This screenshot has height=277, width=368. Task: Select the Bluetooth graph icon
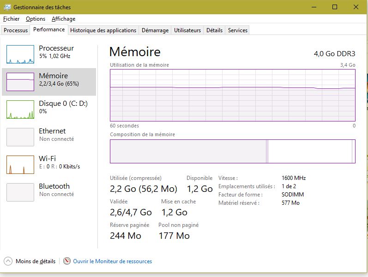[20, 192]
